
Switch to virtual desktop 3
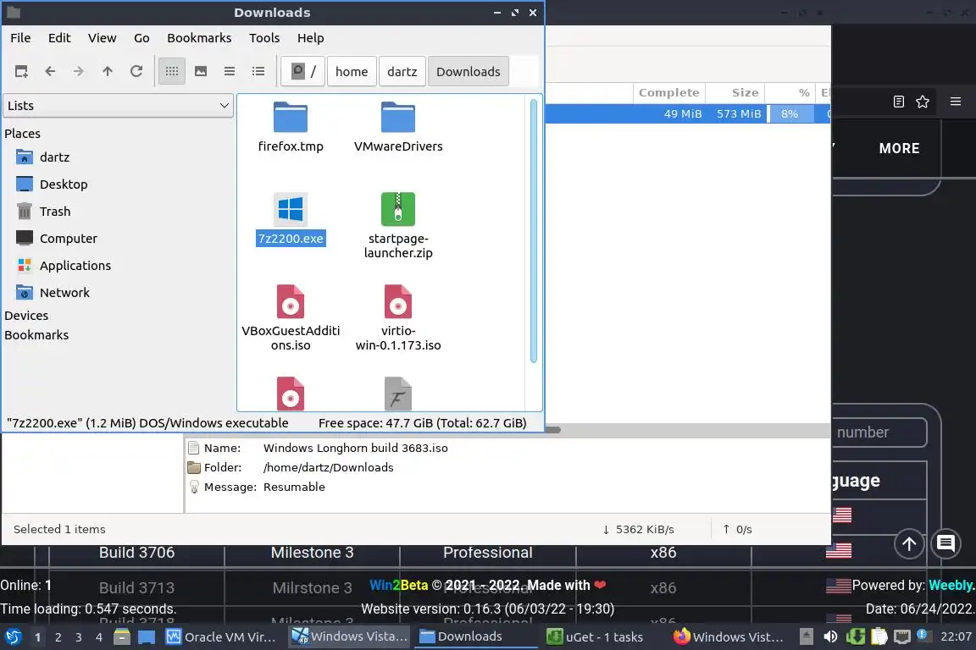coord(79,637)
